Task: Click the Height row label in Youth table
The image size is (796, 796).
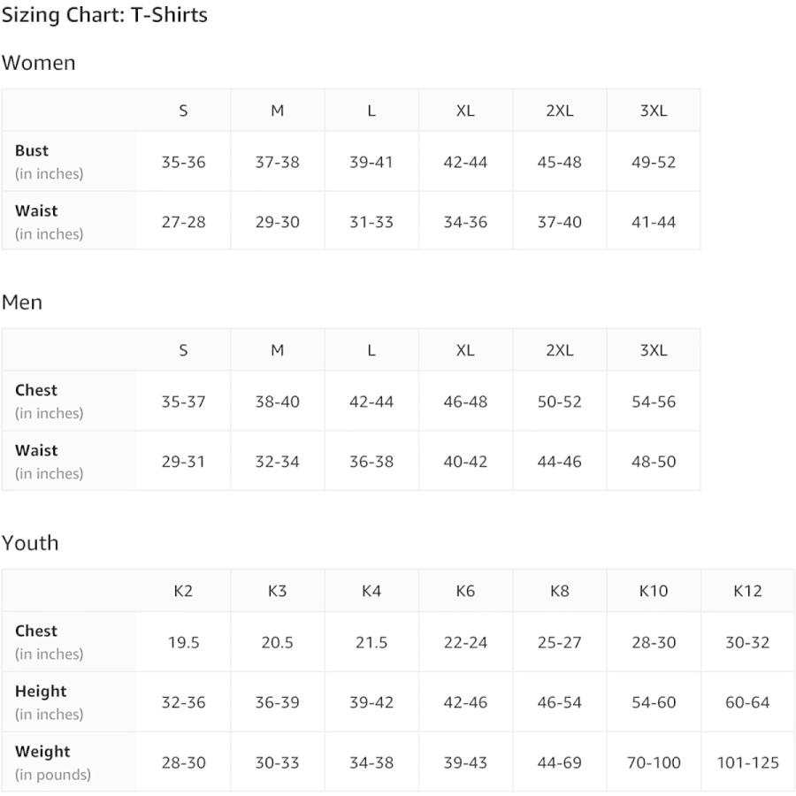Action: click(41, 692)
